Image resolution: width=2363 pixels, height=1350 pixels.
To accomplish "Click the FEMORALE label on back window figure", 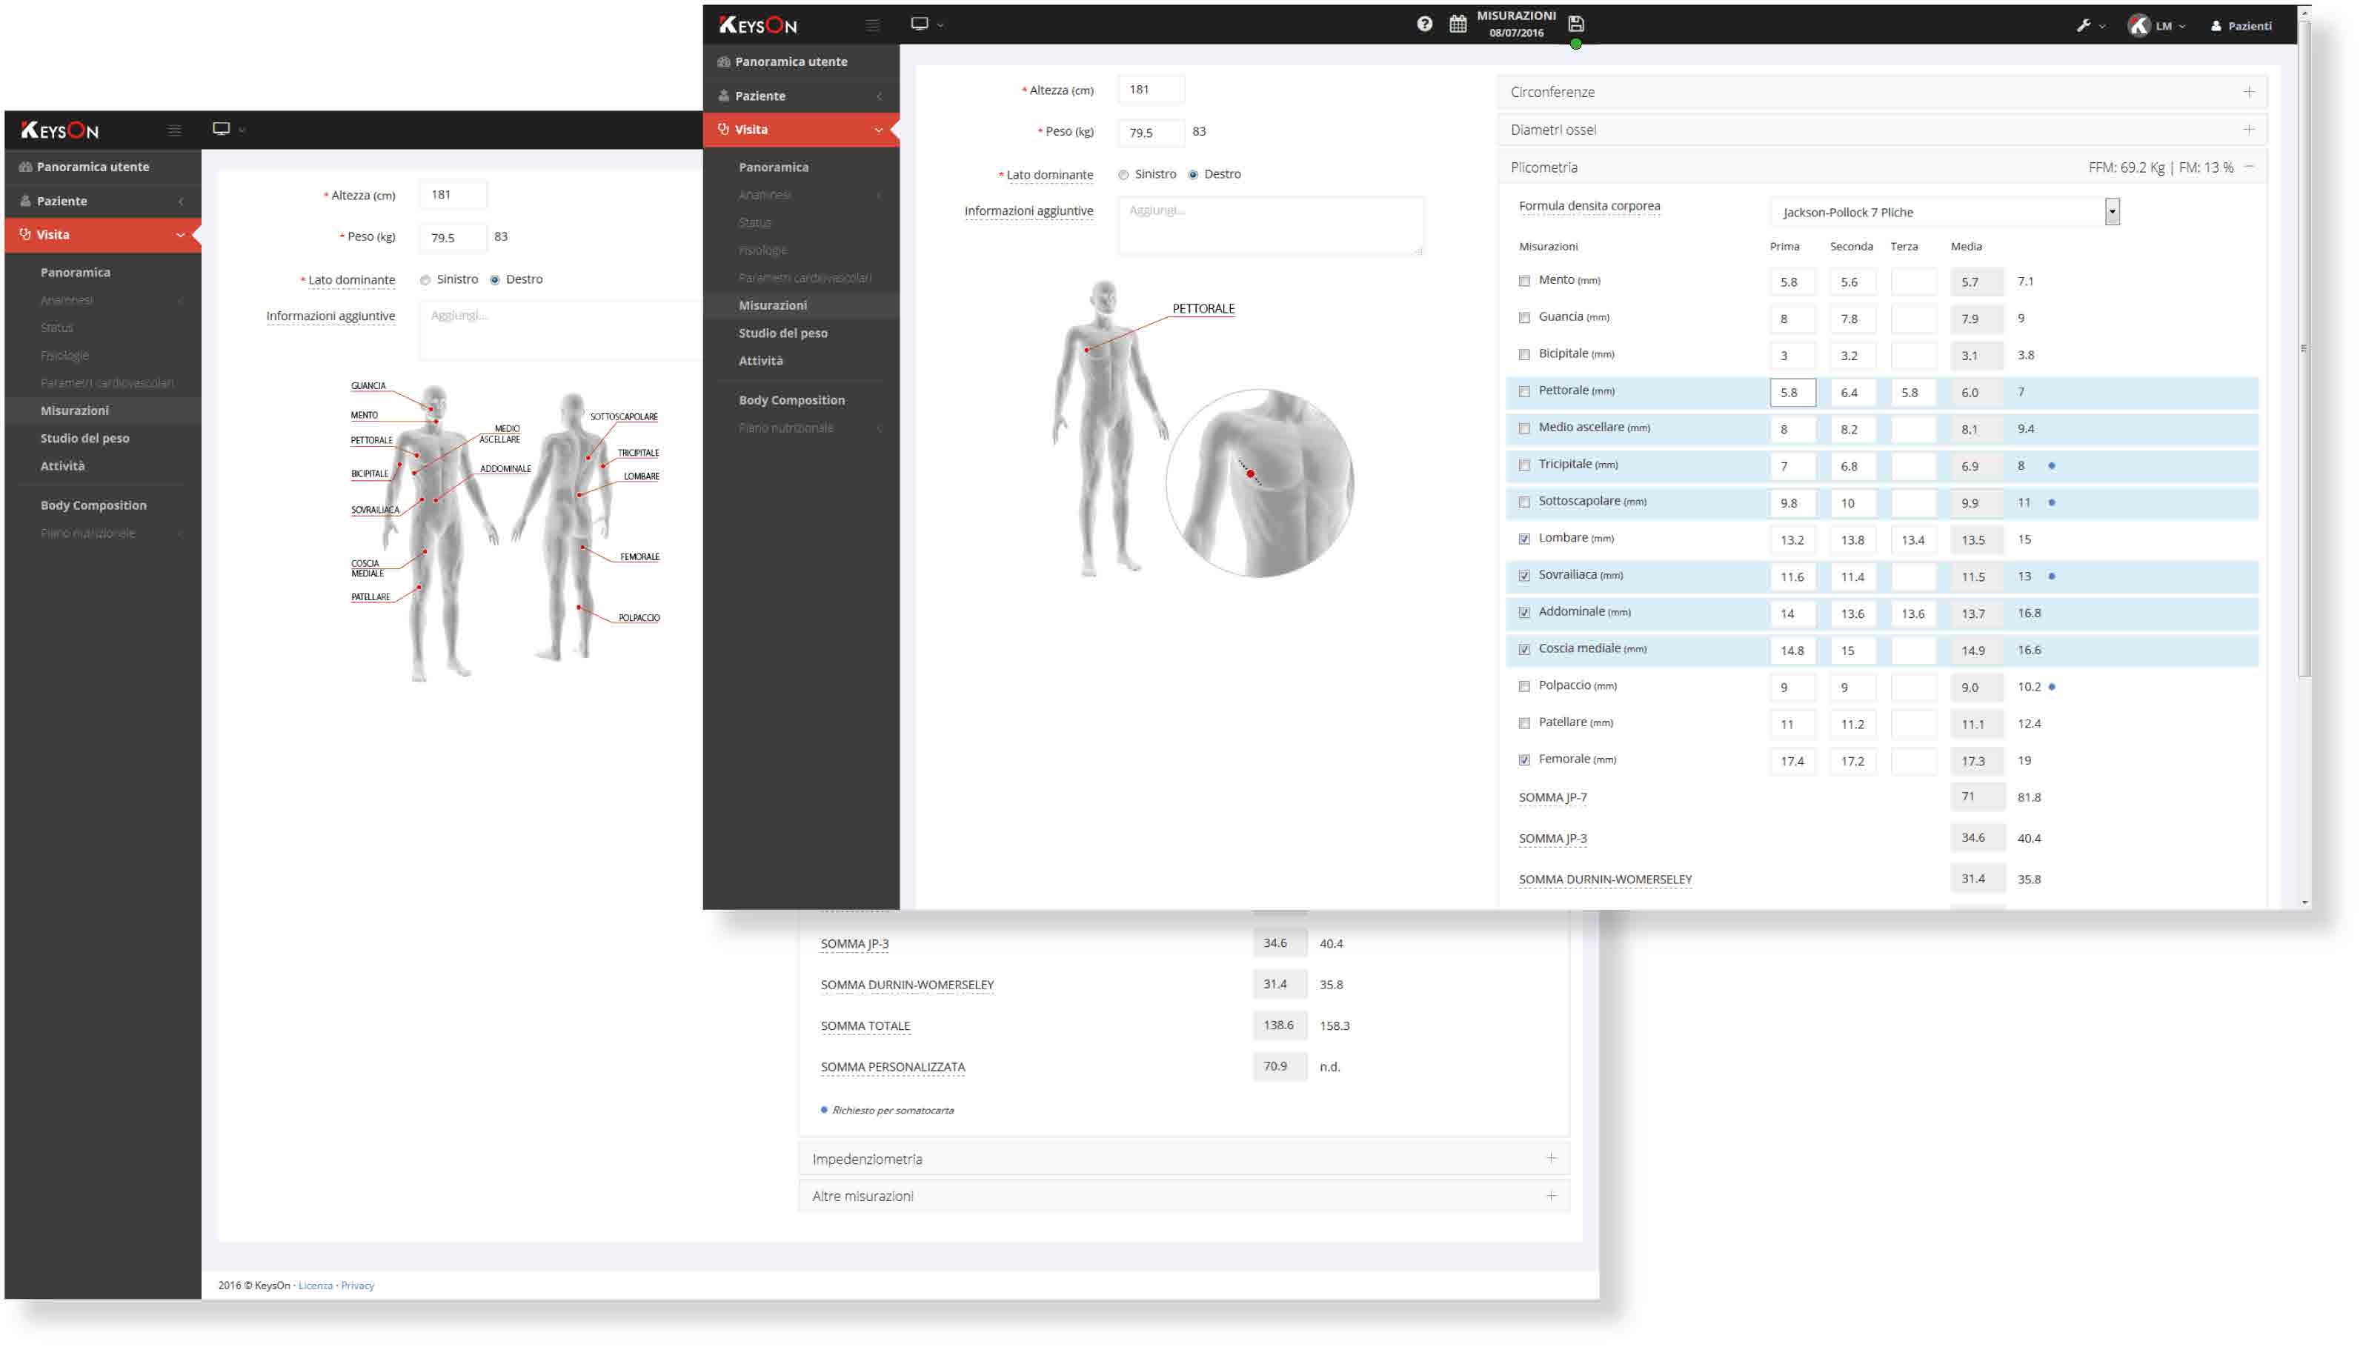I will pyautogui.click(x=639, y=557).
